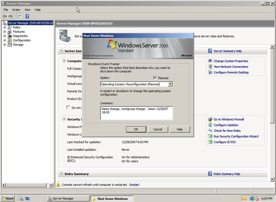Click inside the Comment text box

136,113
